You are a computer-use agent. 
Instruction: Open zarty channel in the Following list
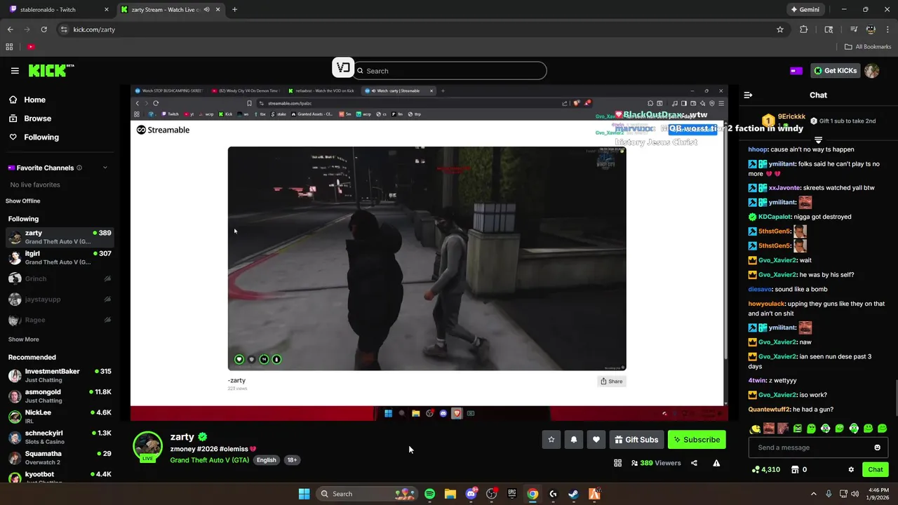pos(60,237)
